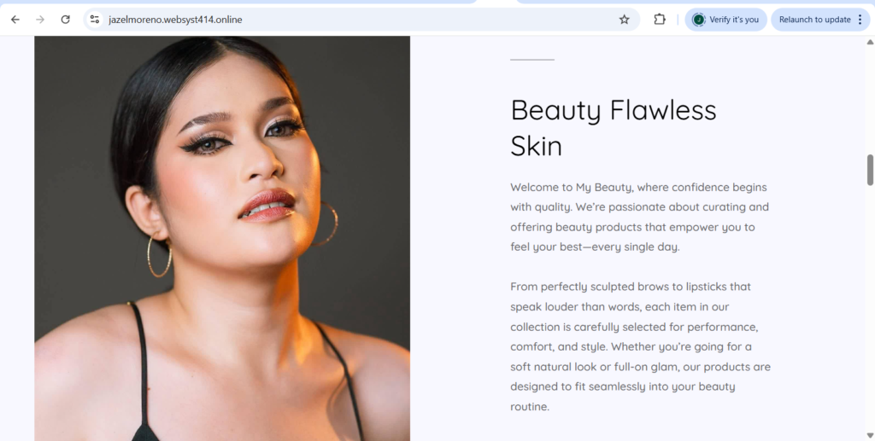875x441 pixels.
Task: Click the green profile avatar icon
Action: pyautogui.click(x=698, y=20)
